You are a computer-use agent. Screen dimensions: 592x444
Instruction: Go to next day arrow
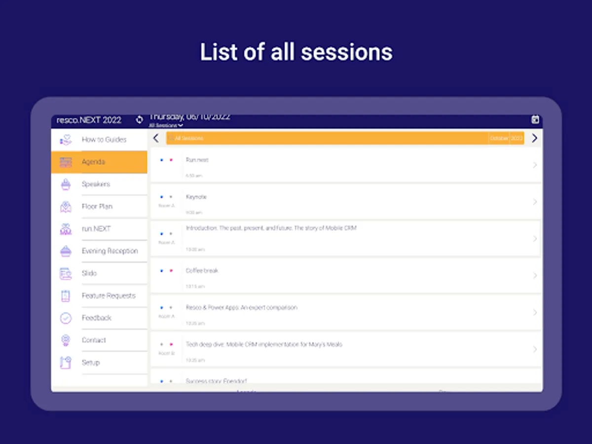534,138
